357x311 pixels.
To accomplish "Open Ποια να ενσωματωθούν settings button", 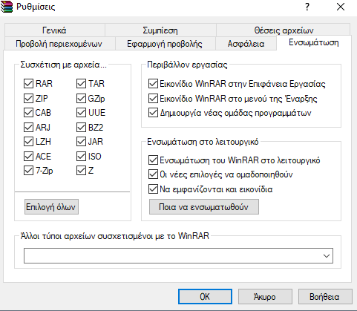I will 204,207.
